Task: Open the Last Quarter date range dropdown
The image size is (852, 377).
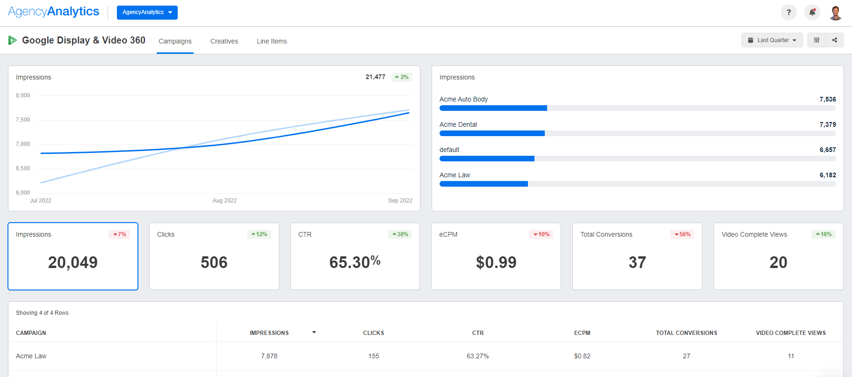Action: tap(772, 40)
